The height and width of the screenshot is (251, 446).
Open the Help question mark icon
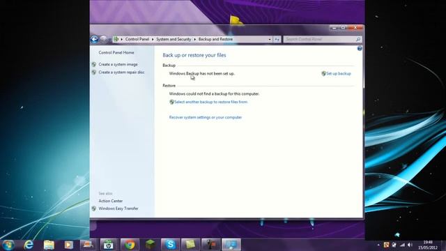pos(360,49)
